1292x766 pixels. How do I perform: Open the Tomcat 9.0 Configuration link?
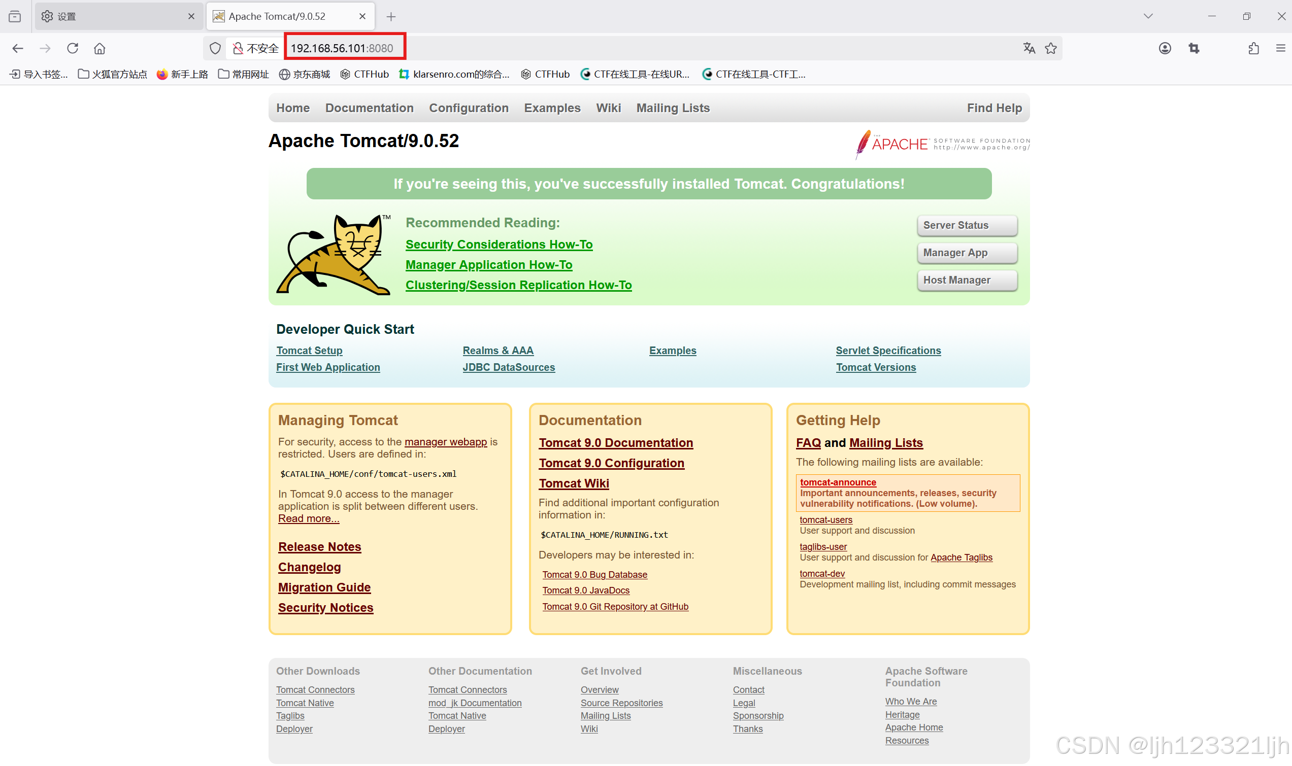[611, 463]
